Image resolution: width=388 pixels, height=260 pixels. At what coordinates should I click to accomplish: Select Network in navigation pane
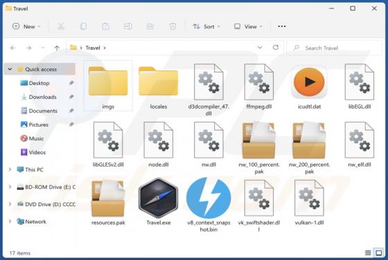point(35,221)
